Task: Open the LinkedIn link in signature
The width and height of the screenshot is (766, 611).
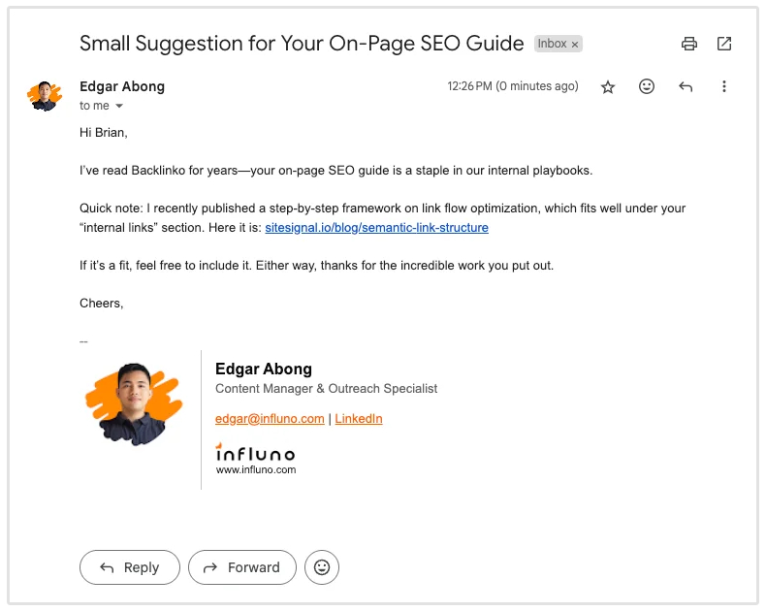Action: [359, 419]
